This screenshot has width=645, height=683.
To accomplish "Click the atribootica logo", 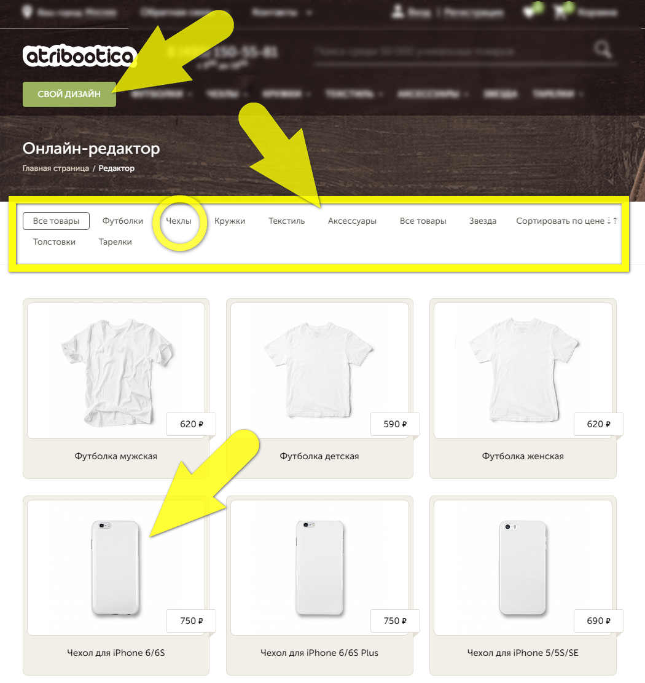I will tap(80, 56).
